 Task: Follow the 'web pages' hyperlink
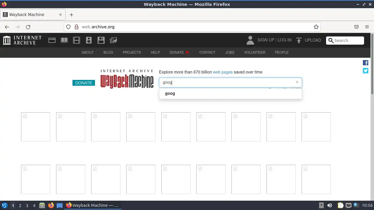223,72
